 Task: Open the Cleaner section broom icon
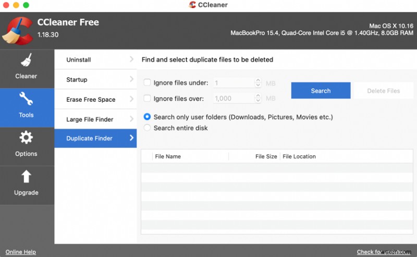(26, 60)
